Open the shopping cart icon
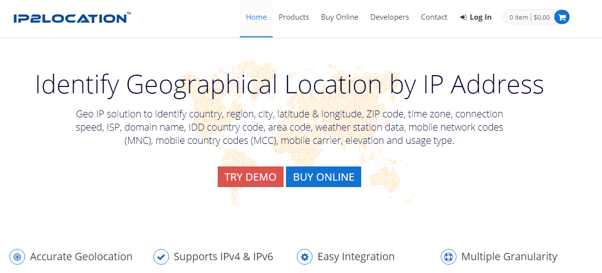Screen dimensions: 602x273 click(x=562, y=17)
